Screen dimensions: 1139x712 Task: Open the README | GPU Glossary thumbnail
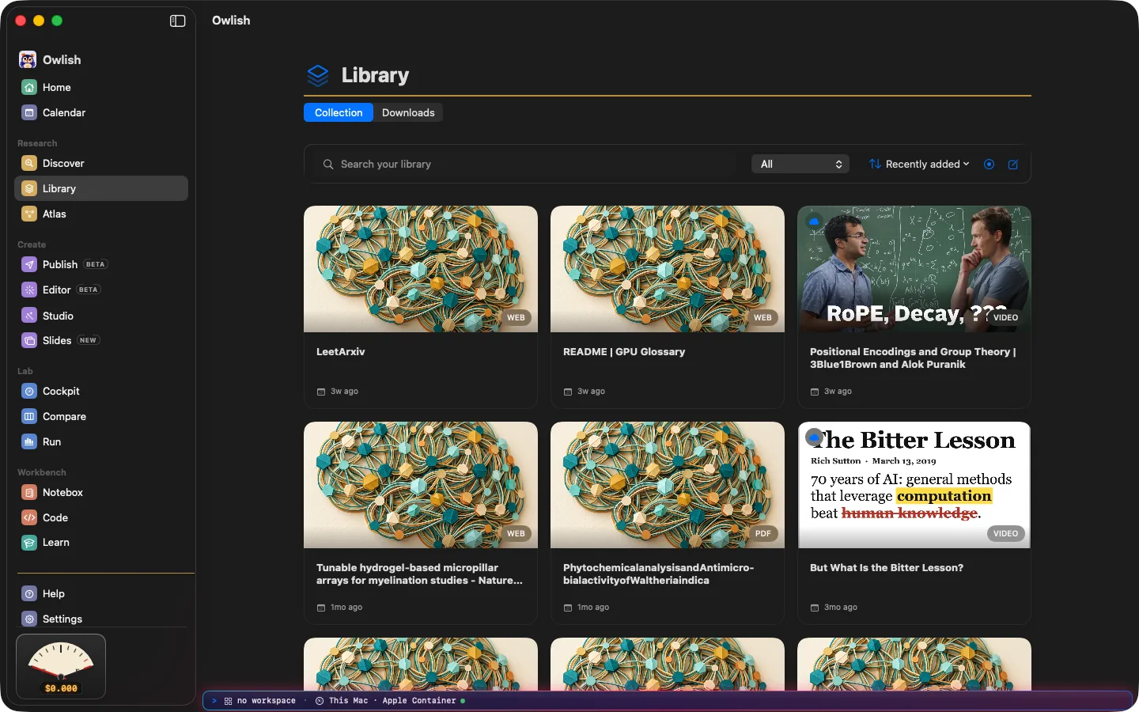pyautogui.click(x=668, y=269)
